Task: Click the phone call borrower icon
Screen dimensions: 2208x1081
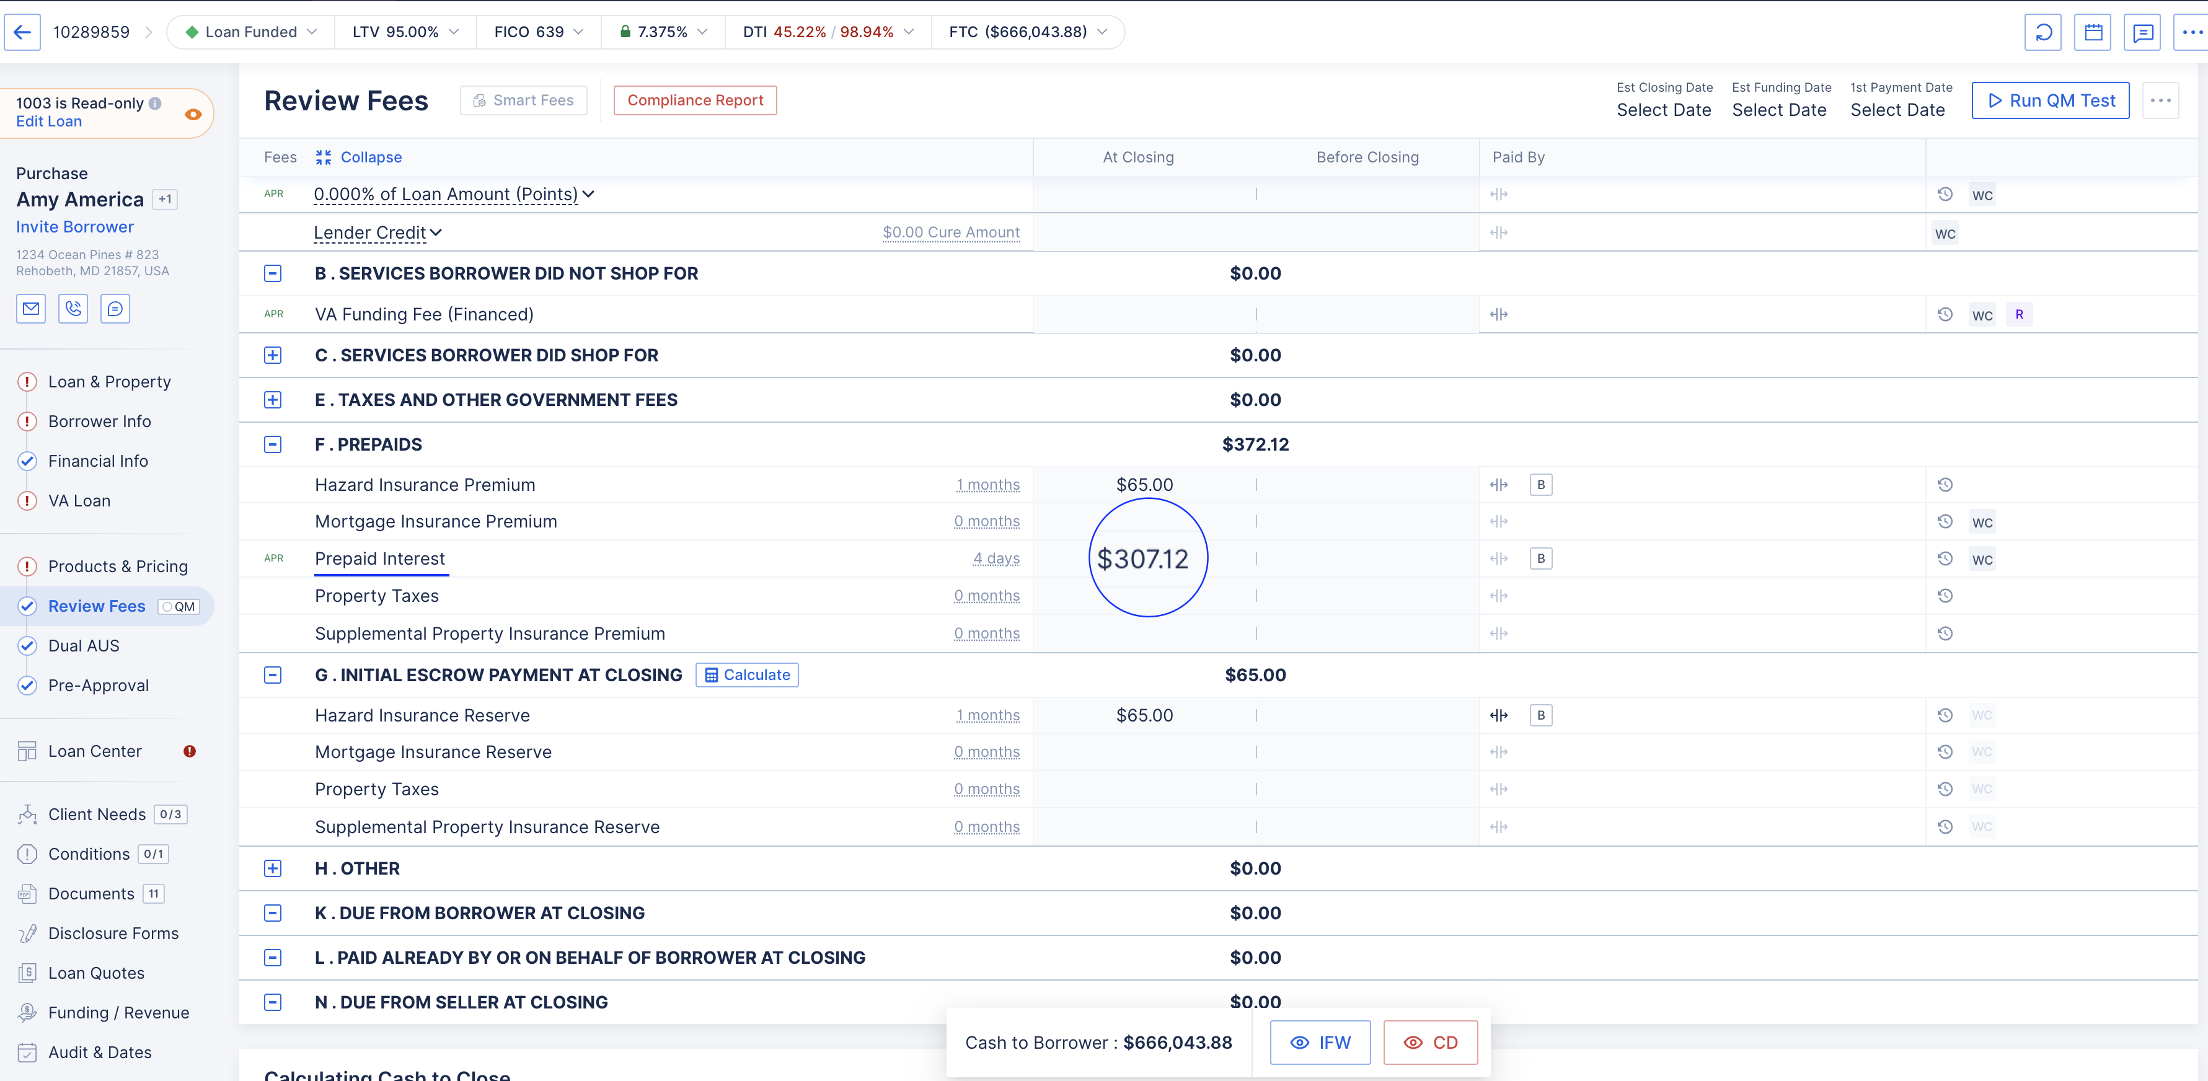Action: (x=73, y=309)
